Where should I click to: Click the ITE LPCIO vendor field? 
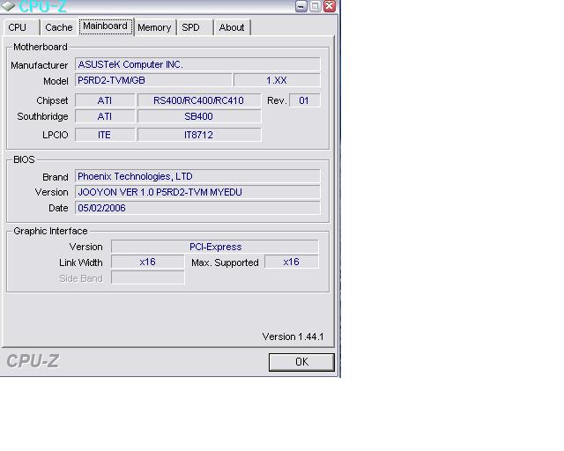pos(105,135)
